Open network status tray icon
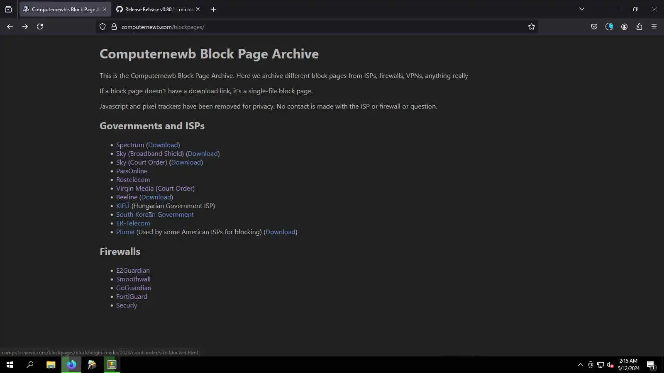The image size is (664, 373). 600,365
